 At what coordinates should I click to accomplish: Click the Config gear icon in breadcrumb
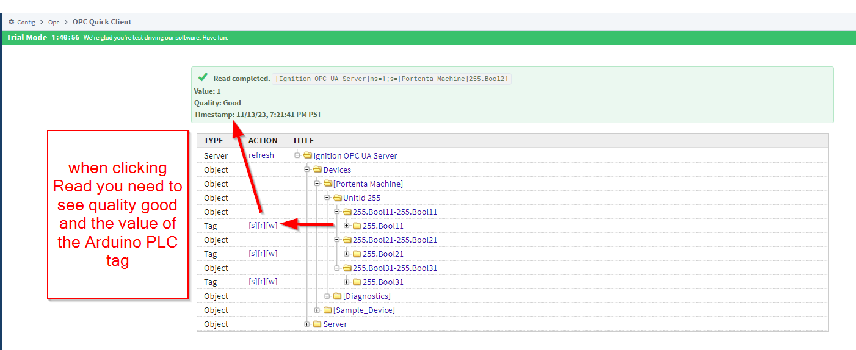pyautogui.click(x=11, y=22)
